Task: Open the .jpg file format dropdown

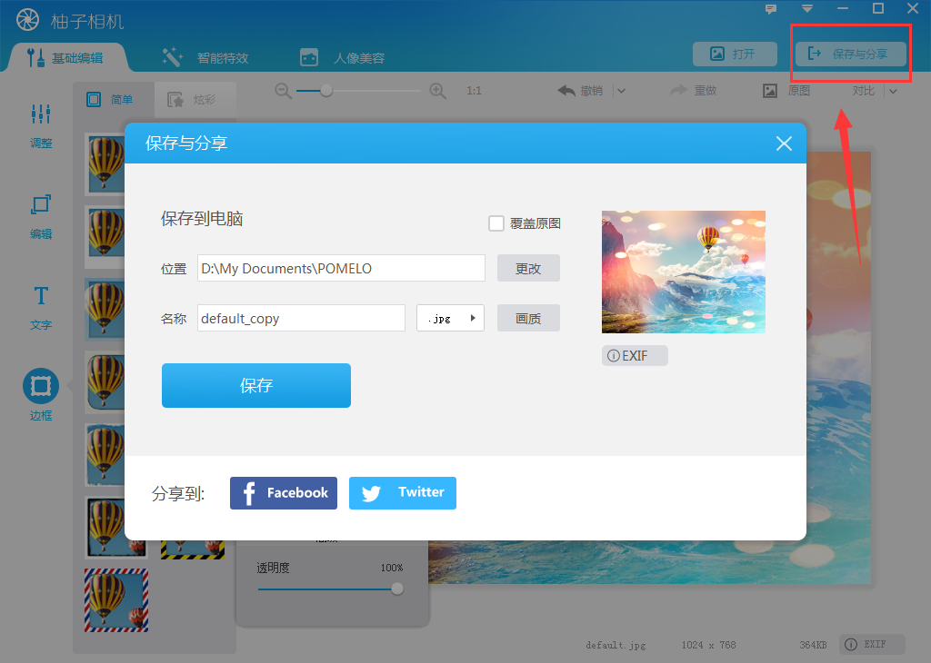Action: tap(450, 318)
